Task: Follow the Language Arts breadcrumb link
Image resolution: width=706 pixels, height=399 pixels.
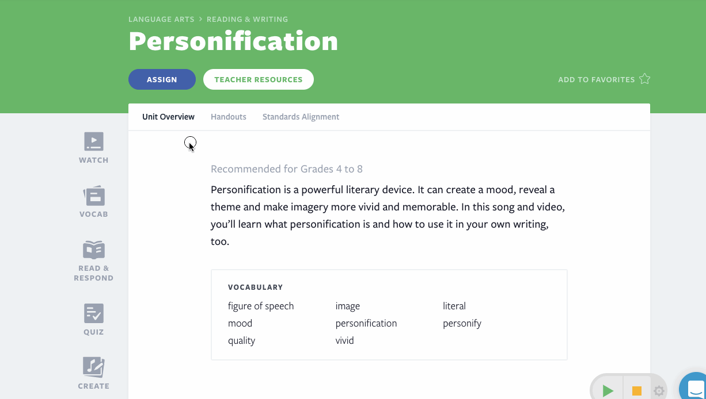Action: click(x=161, y=19)
